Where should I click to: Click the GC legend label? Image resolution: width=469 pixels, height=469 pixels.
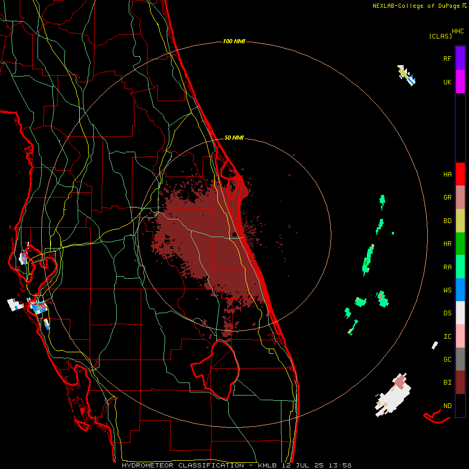click(447, 359)
